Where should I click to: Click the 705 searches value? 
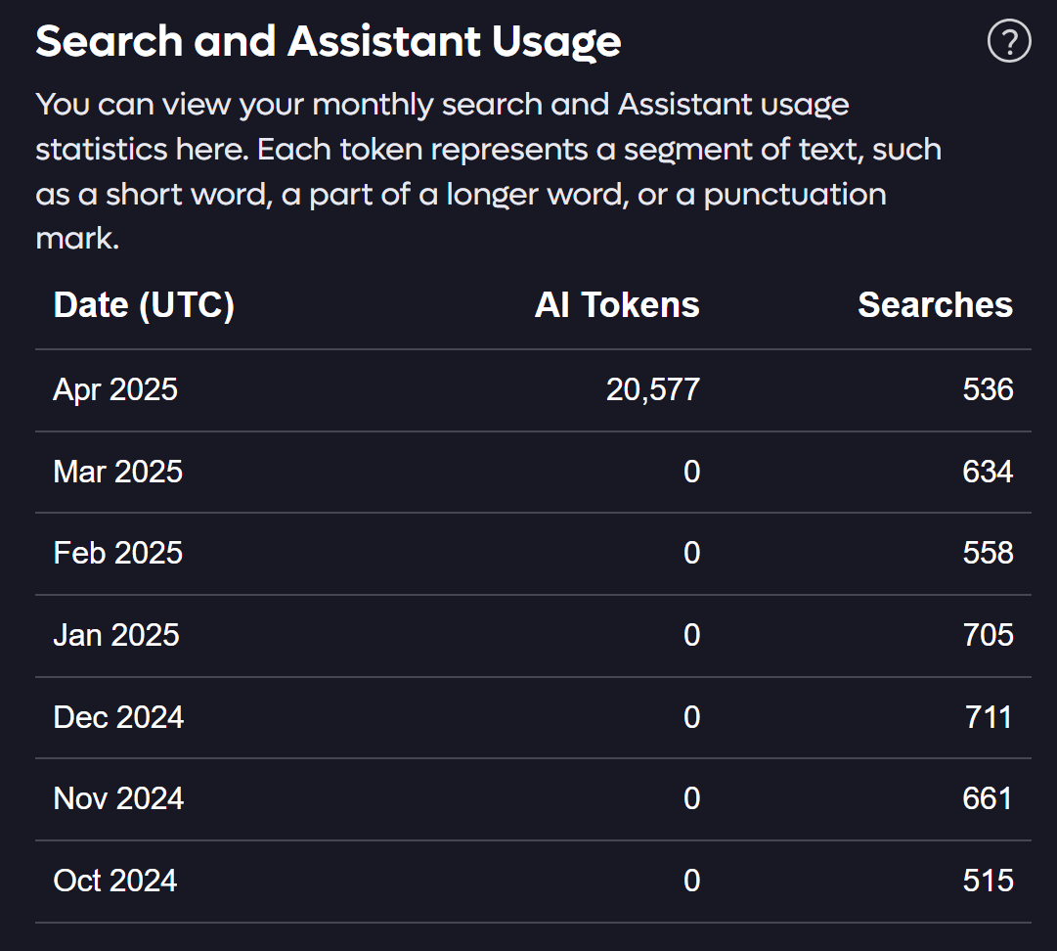point(988,635)
